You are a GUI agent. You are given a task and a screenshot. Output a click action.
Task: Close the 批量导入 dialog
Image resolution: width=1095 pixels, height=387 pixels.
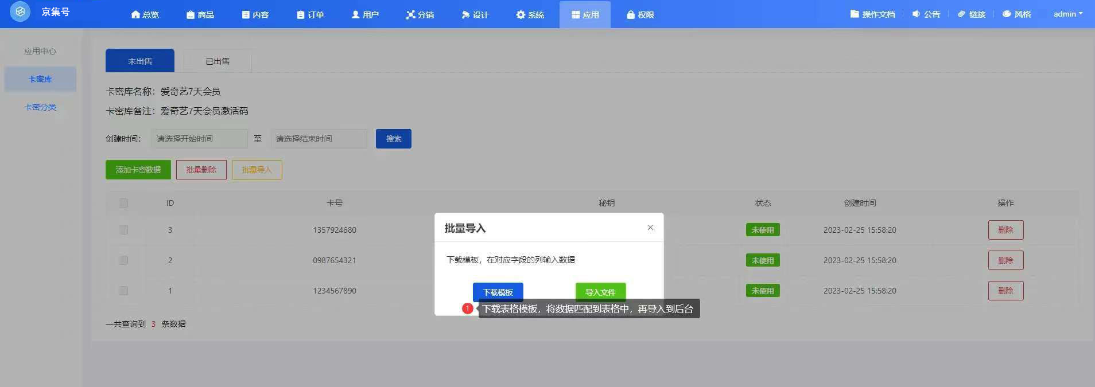click(650, 228)
